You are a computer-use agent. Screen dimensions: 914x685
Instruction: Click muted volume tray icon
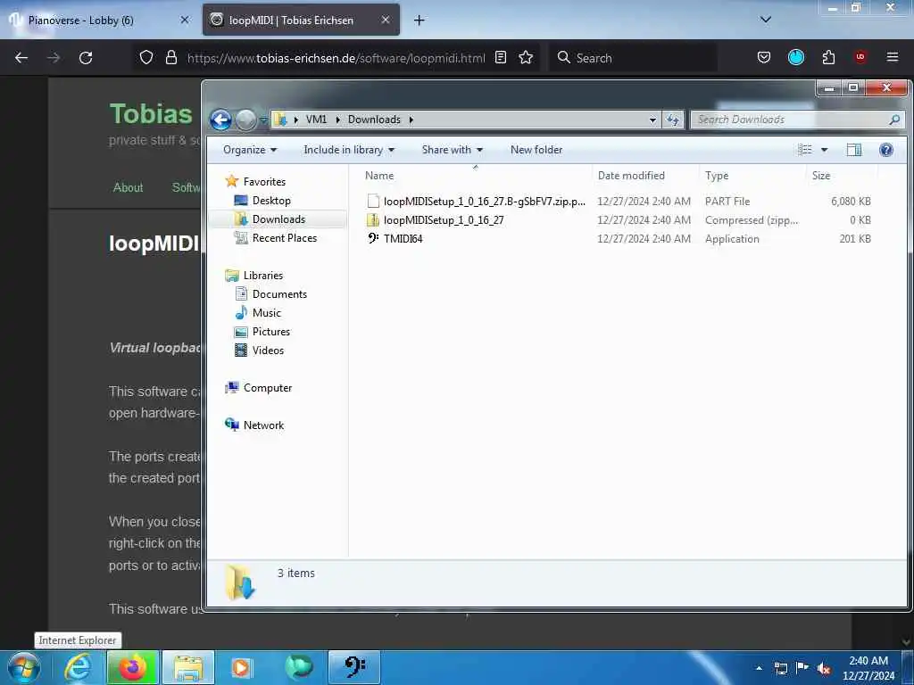tap(824, 669)
